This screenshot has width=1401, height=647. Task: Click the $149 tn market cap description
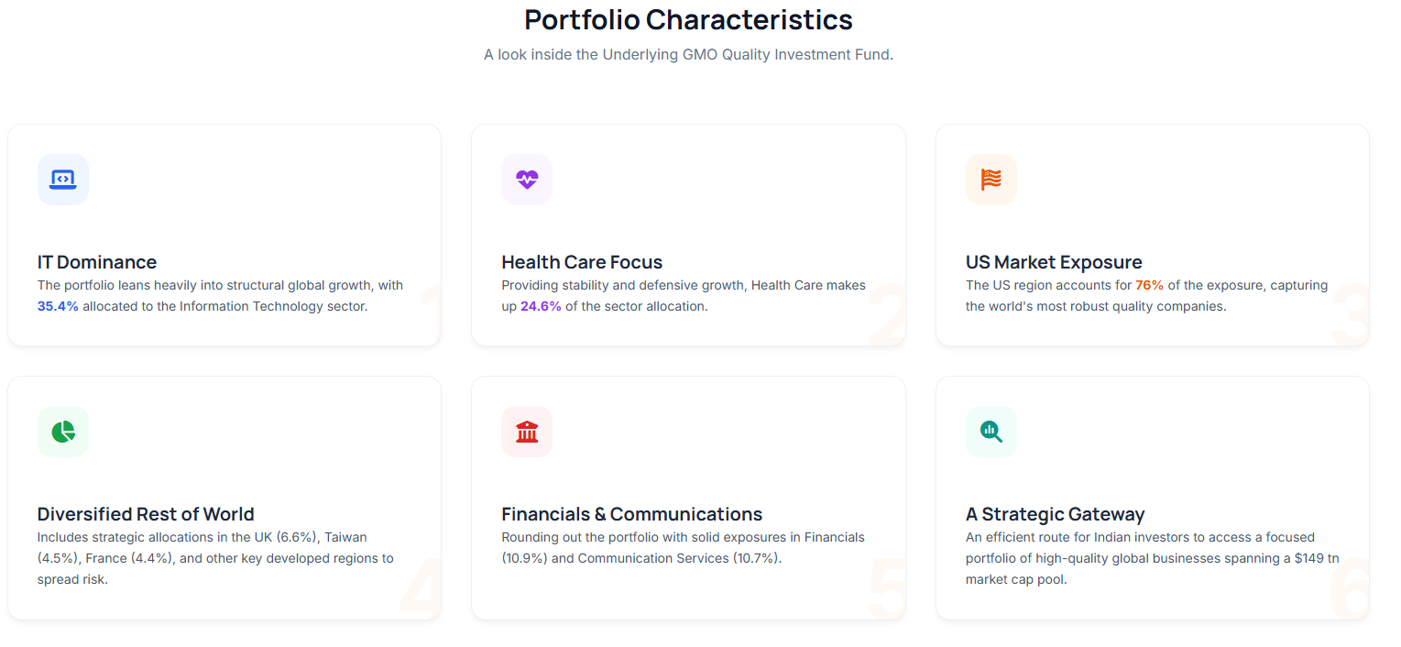click(1152, 558)
